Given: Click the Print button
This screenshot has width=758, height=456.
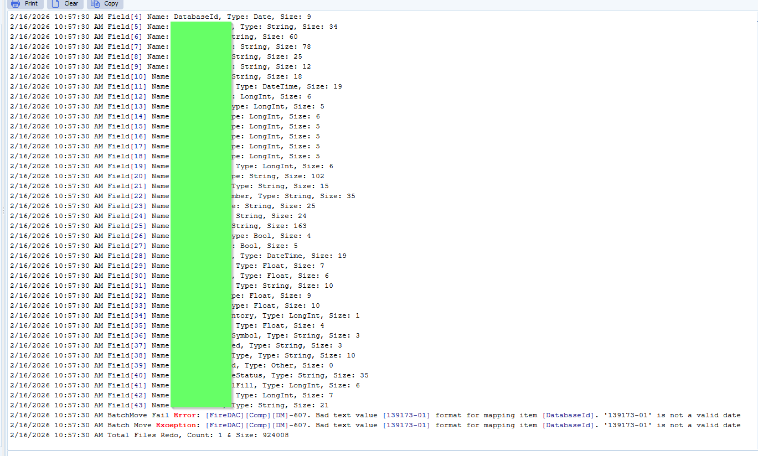Looking at the screenshot, I should point(25,4).
